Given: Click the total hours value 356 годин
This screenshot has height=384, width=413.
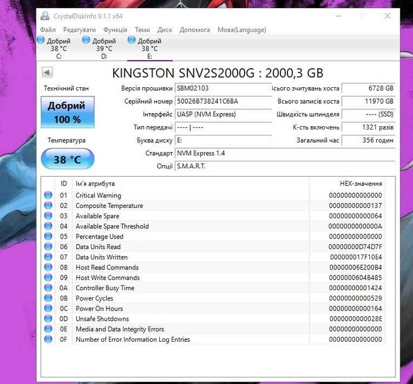Looking at the screenshot, I should [x=368, y=140].
